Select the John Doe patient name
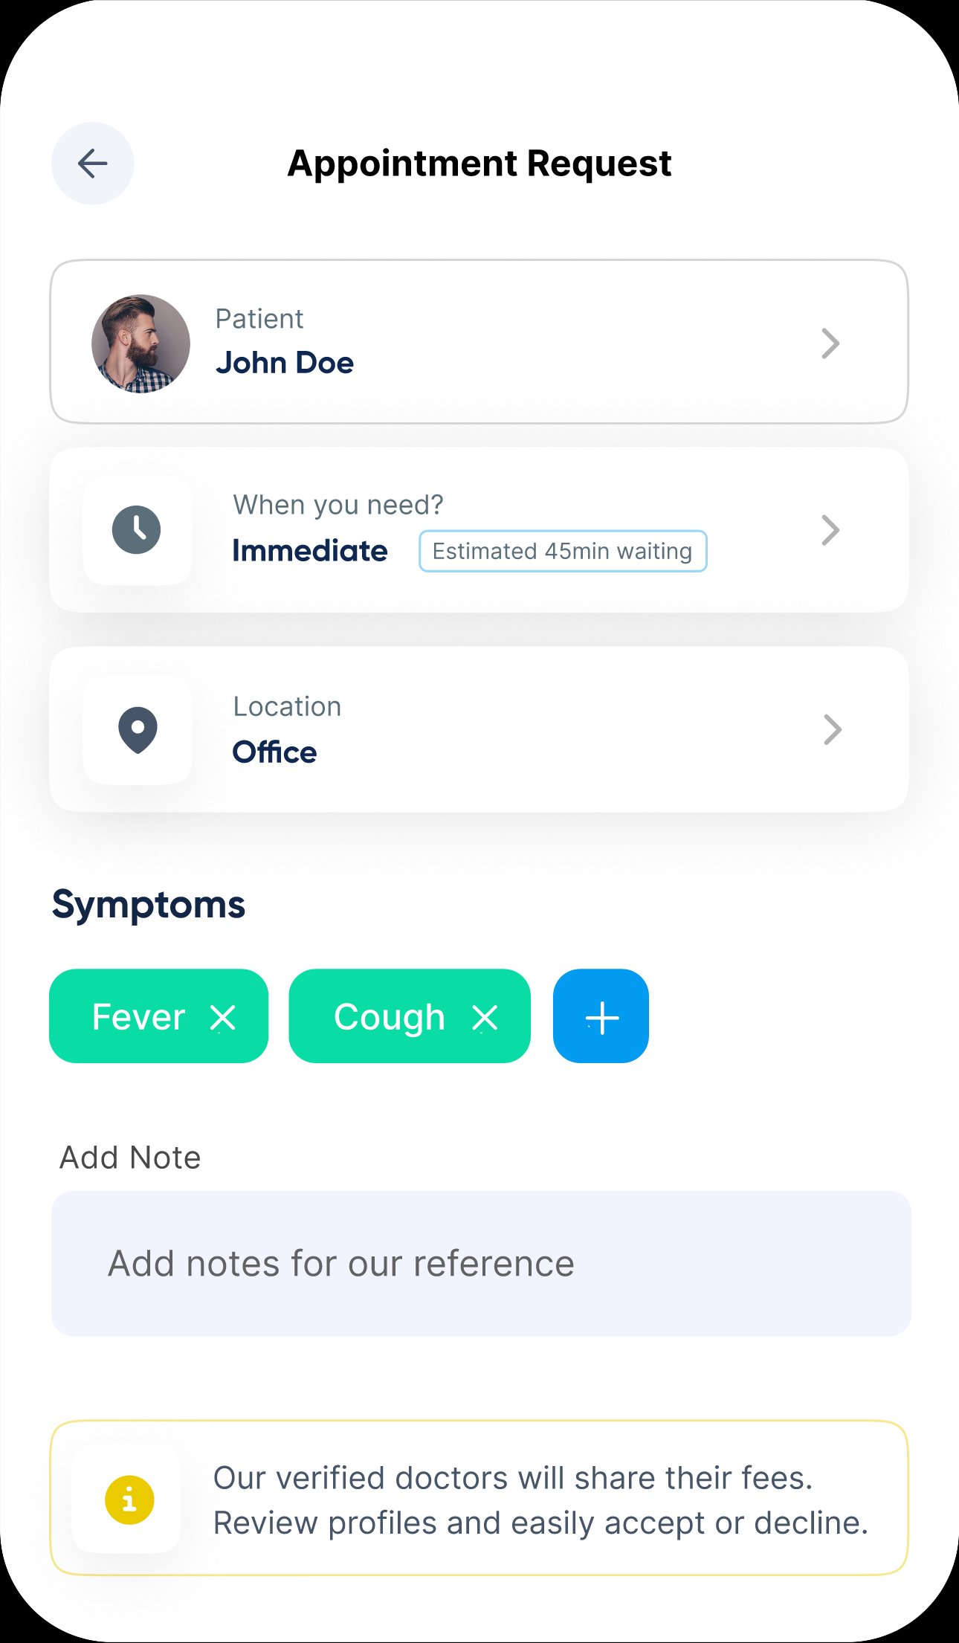This screenshot has height=1643, width=959. click(x=285, y=363)
